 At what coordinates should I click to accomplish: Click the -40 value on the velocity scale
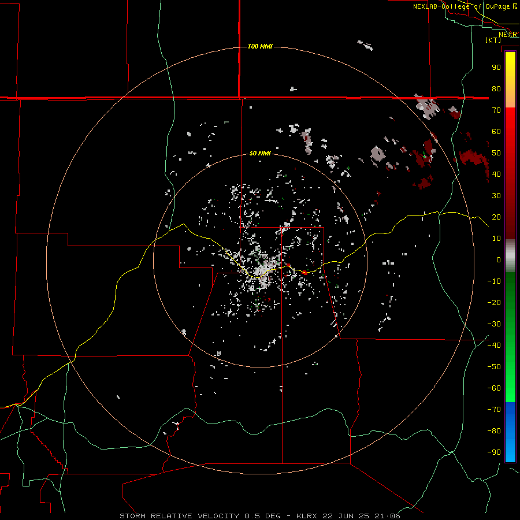494,346
